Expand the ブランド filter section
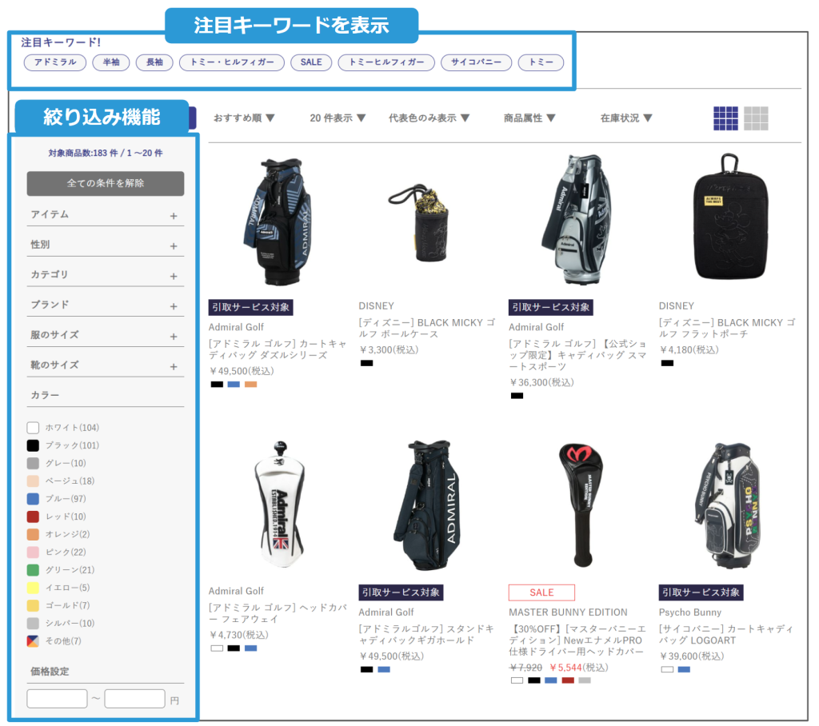819x726 pixels. point(106,305)
